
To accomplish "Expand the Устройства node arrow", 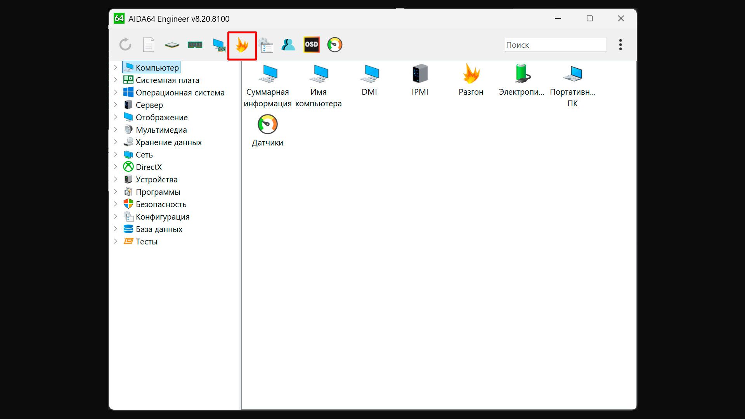I will click(116, 179).
